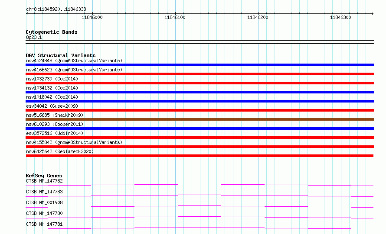Click magenta line of CTSB|NM_001908

pyautogui.click(x=200, y=206)
